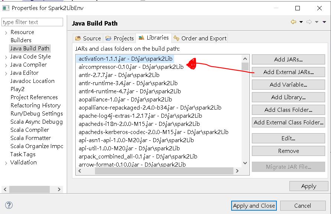The height and width of the screenshot is (214, 331).
Task: Click the jar stack icon on Libraries tab
Action: point(141,38)
